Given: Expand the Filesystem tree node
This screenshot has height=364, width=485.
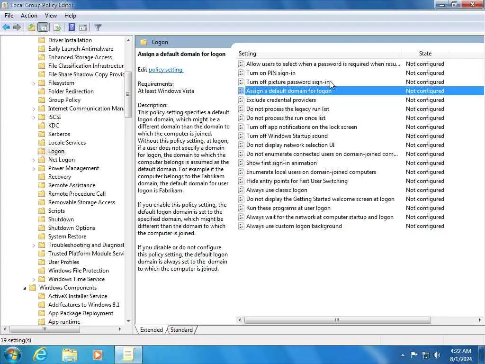Looking at the screenshot, I should 34,83.
